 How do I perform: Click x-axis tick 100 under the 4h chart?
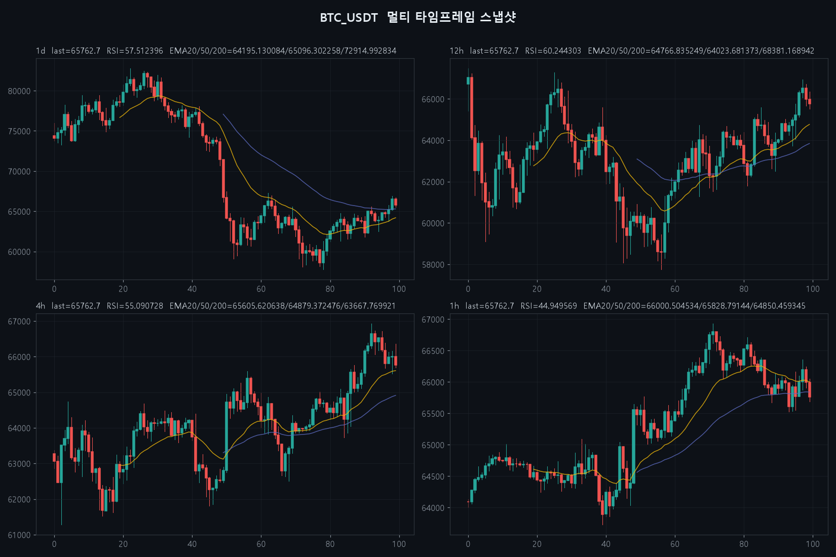coord(399,544)
